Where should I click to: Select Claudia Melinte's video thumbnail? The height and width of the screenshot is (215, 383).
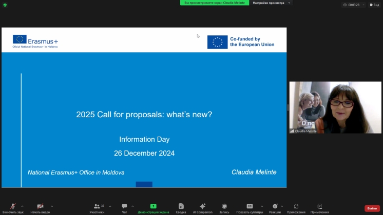click(335, 107)
